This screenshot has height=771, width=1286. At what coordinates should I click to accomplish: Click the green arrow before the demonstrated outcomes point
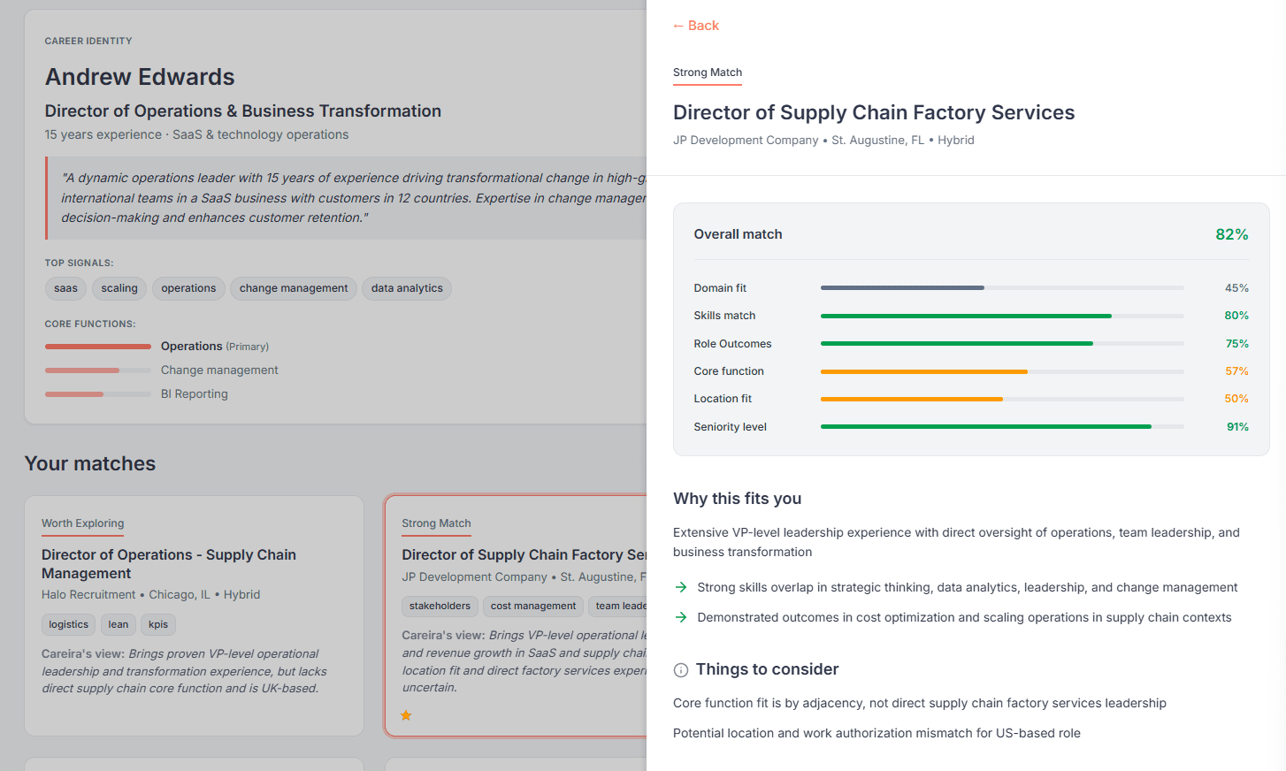pos(681,617)
